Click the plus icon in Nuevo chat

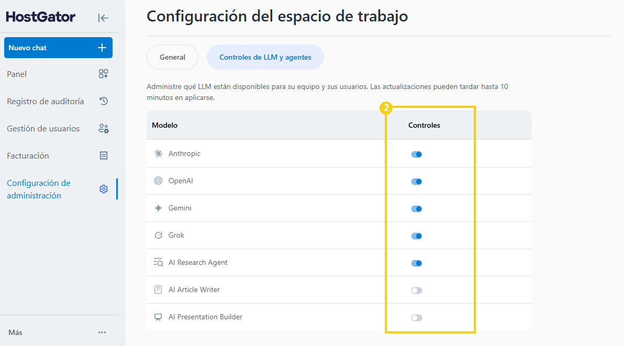102,48
